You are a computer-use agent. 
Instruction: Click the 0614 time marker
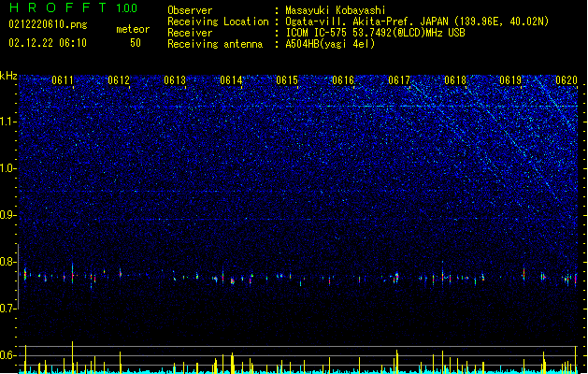(x=231, y=80)
